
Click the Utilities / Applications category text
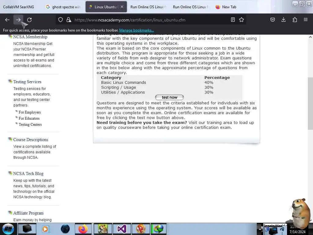click(x=123, y=92)
